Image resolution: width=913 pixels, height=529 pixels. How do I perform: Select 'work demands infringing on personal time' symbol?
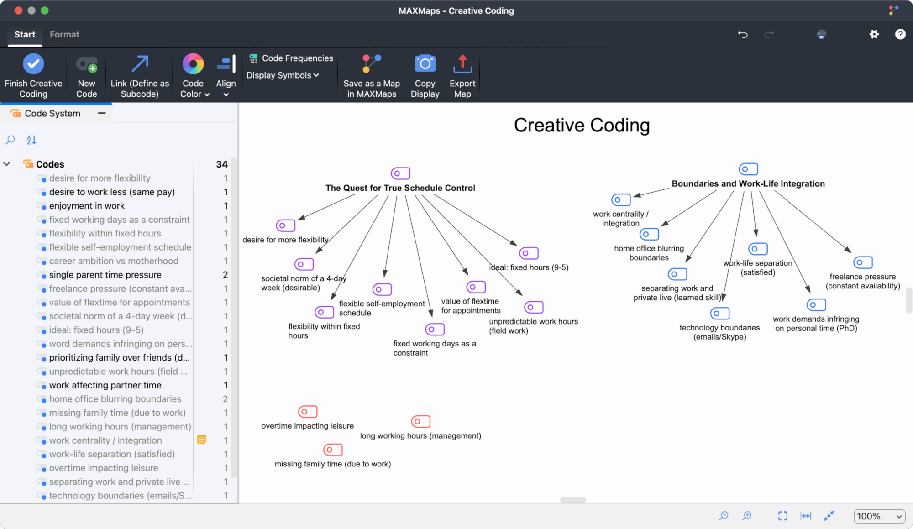[x=816, y=305]
